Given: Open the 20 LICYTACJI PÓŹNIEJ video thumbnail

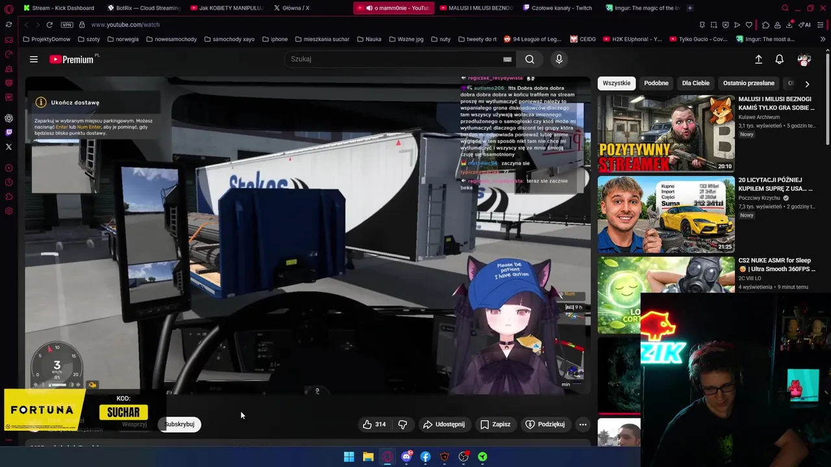Looking at the screenshot, I should tap(666, 214).
